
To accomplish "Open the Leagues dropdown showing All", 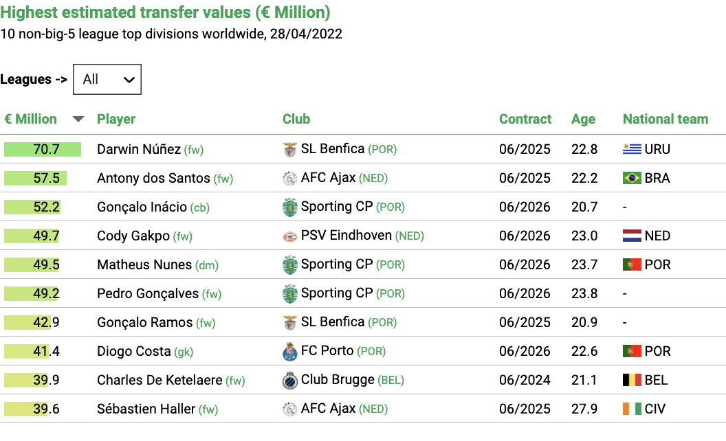I will (107, 79).
